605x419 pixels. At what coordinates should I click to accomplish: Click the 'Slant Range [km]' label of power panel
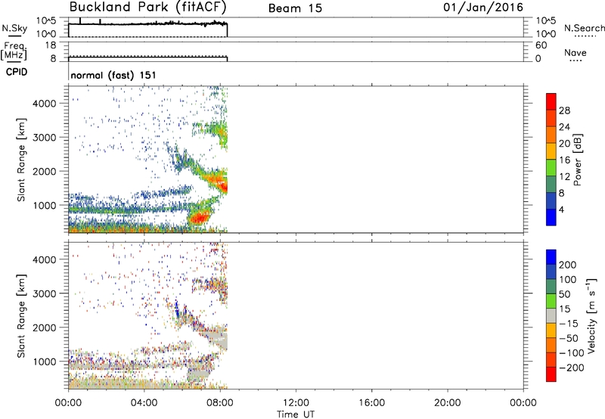[21, 160]
